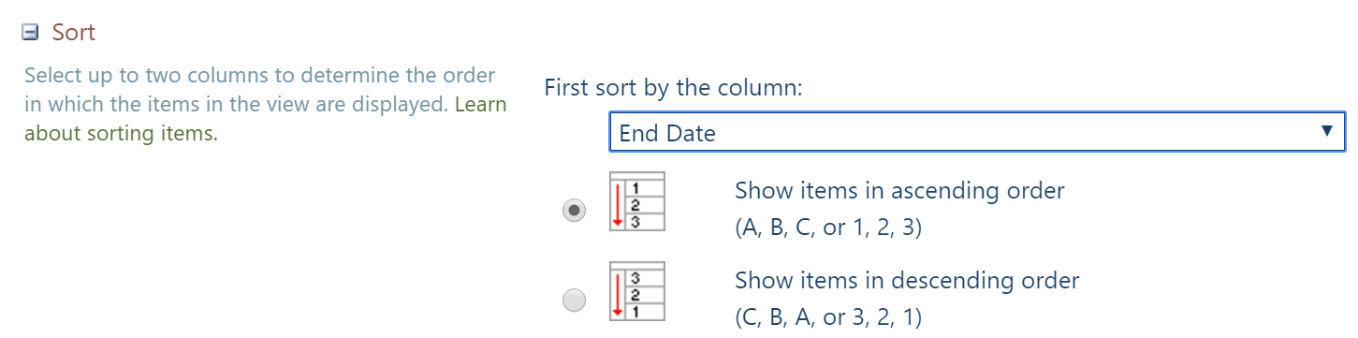The height and width of the screenshot is (338, 1358).
Task: Select the ascending order radio button
Action: click(574, 210)
